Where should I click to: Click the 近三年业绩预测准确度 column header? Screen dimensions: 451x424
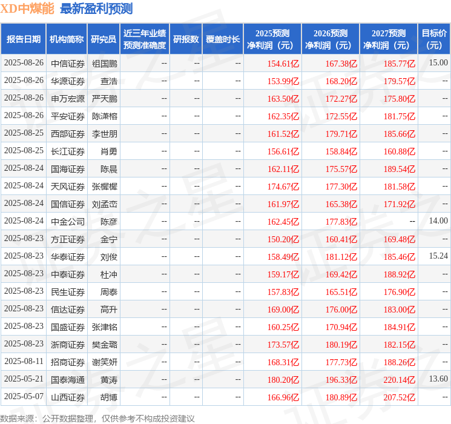point(145,39)
